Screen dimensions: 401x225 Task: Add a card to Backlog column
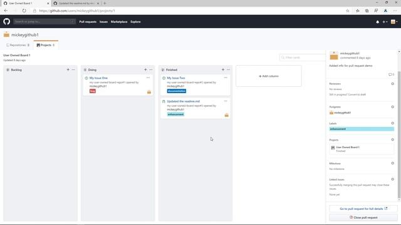(x=68, y=69)
